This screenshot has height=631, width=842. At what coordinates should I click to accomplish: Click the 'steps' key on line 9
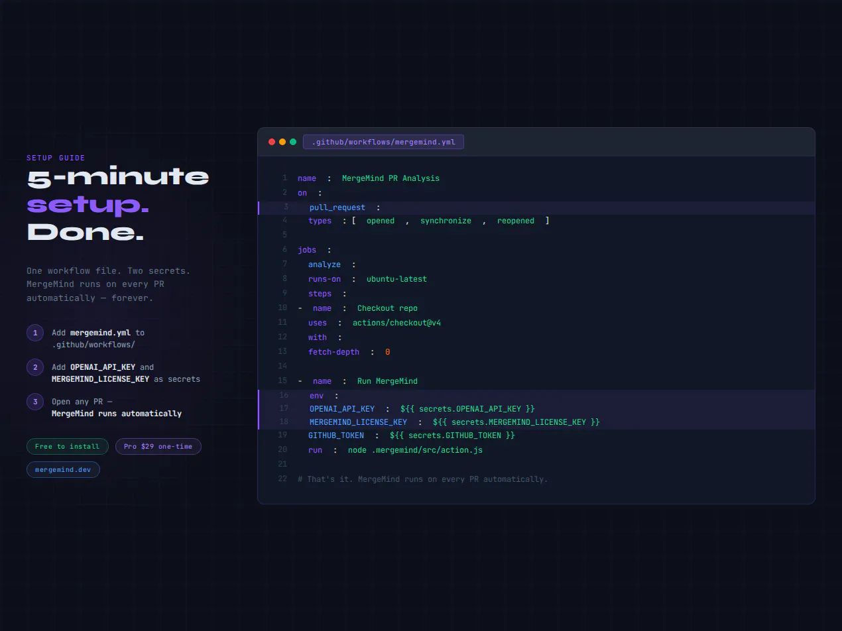point(320,294)
